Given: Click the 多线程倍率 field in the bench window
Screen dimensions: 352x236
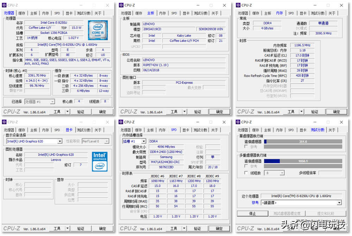Looking at the screenshot, I should click(330, 173).
